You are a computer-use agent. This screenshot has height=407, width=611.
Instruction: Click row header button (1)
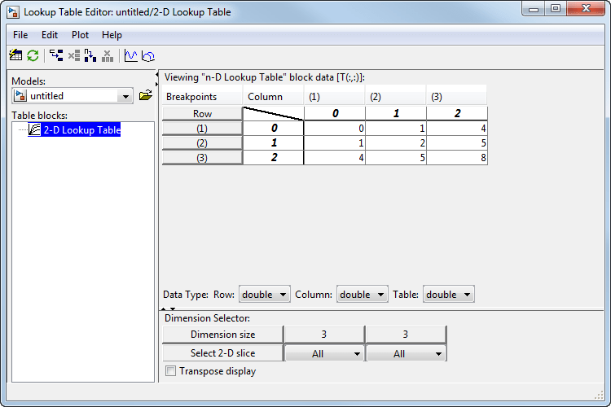202,129
